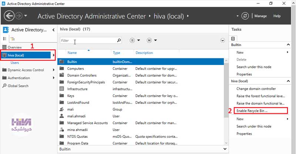The image size is (296, 154).
Task: Switch to navigation list view icon
Action: point(5,39)
